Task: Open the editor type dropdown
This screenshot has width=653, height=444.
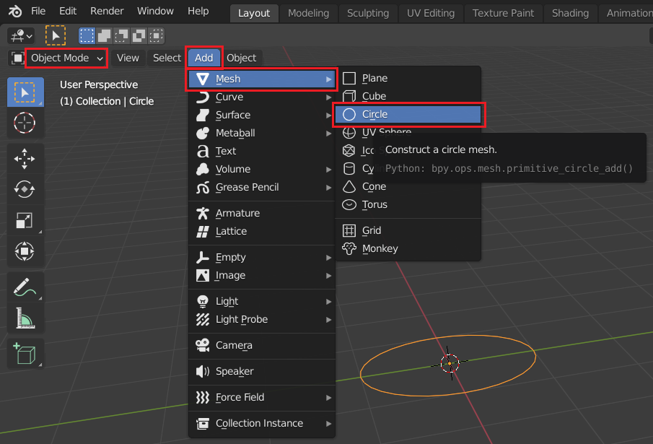Action: click(21, 36)
